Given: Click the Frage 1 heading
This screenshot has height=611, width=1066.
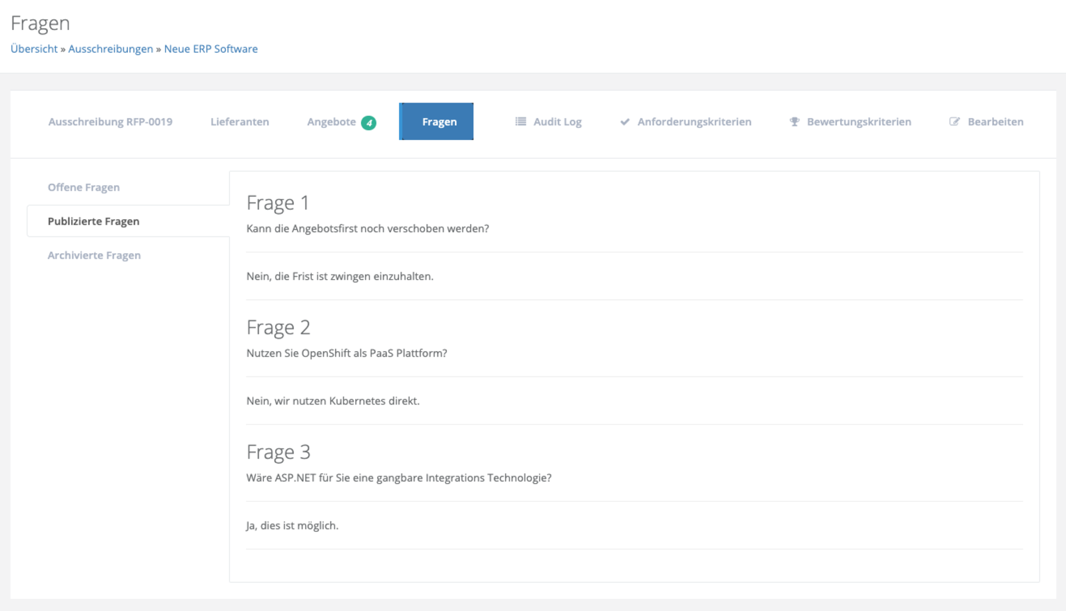Looking at the screenshot, I should (x=278, y=203).
